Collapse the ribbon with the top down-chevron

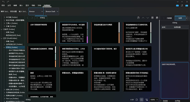tap(178, 2)
